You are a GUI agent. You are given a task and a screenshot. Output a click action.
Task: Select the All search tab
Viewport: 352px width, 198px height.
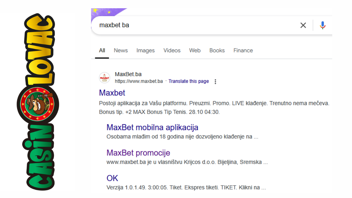tap(102, 51)
